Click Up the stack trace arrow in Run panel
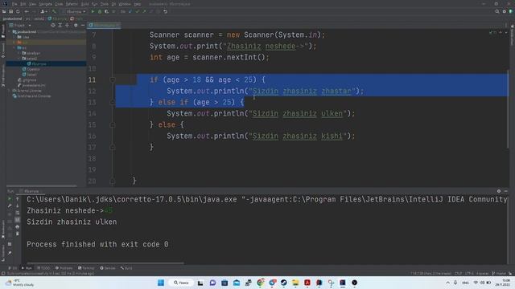The width and height of the screenshot is (515, 289). [18, 198]
